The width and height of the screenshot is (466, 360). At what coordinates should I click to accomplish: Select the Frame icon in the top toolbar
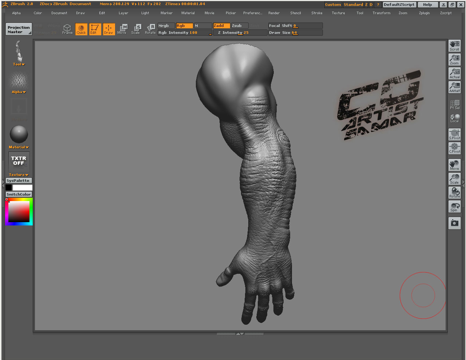click(67, 29)
